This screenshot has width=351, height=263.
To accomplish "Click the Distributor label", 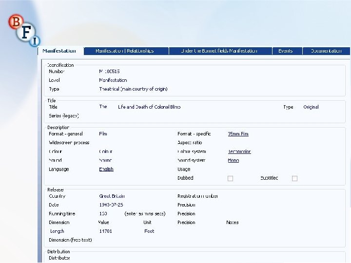I will tap(59, 258).
